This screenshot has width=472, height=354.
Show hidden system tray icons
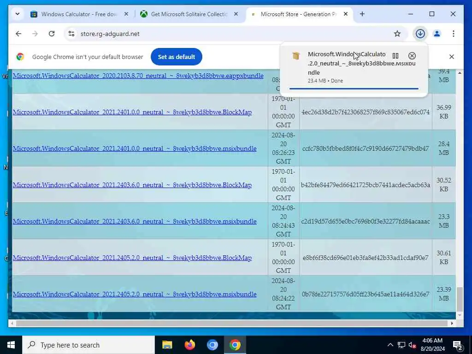point(390,345)
